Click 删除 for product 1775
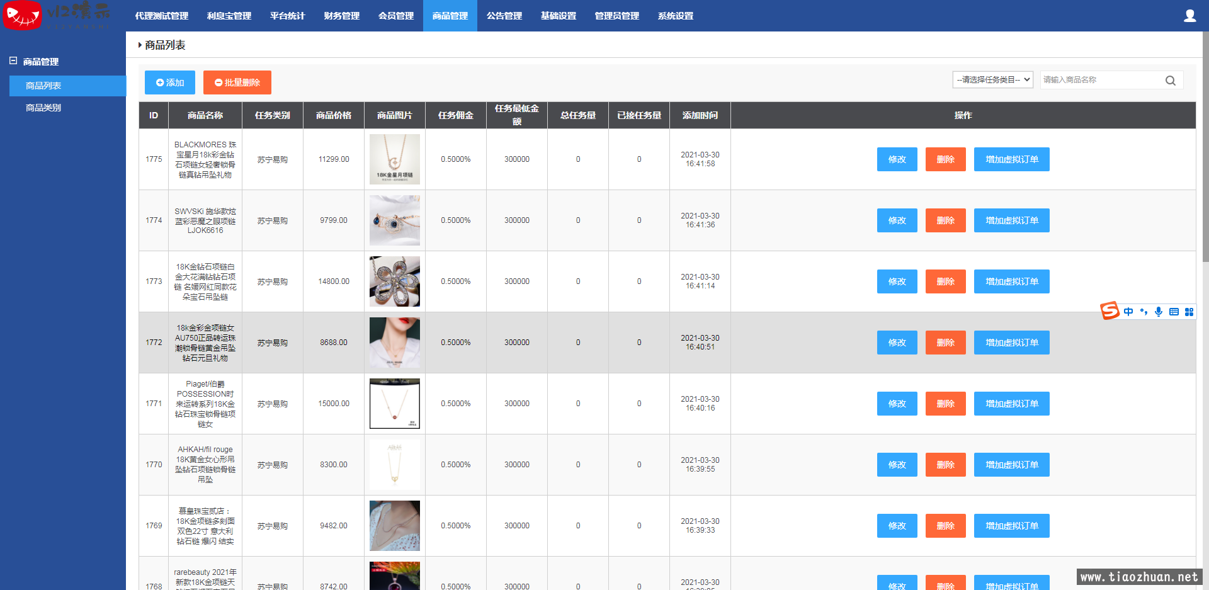This screenshot has height=590, width=1209. click(x=946, y=159)
